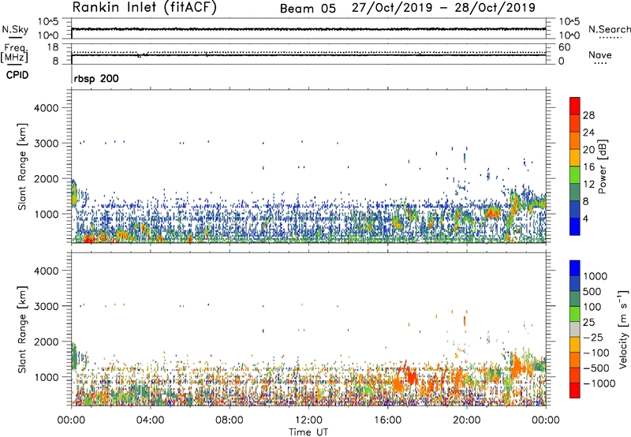Click the 04:00 time axis tick label

click(150, 420)
